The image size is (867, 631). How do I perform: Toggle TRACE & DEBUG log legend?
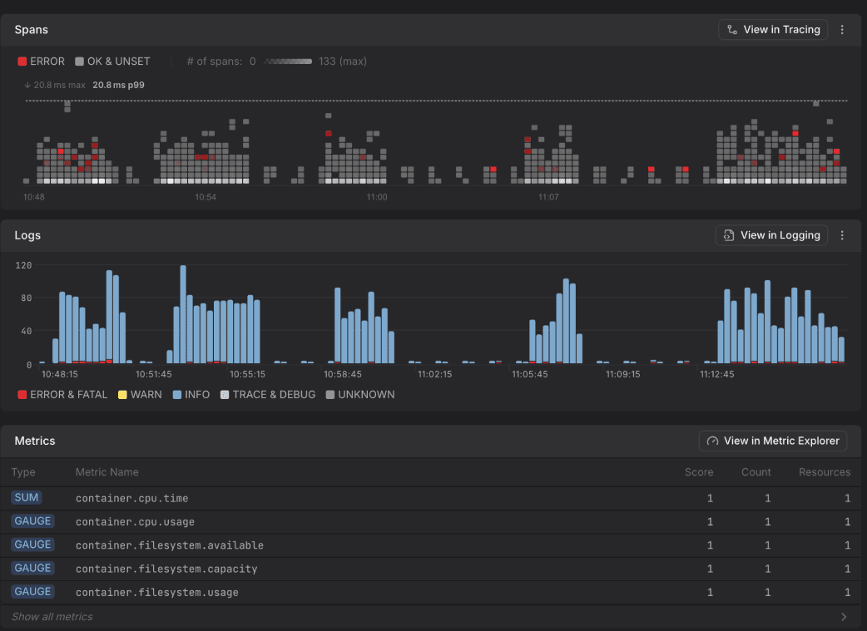click(x=268, y=395)
